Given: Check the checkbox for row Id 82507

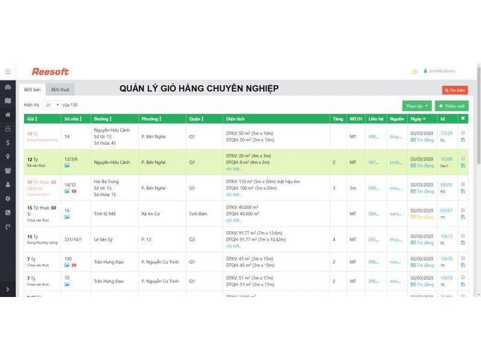Looking at the screenshot, I should (x=463, y=210).
